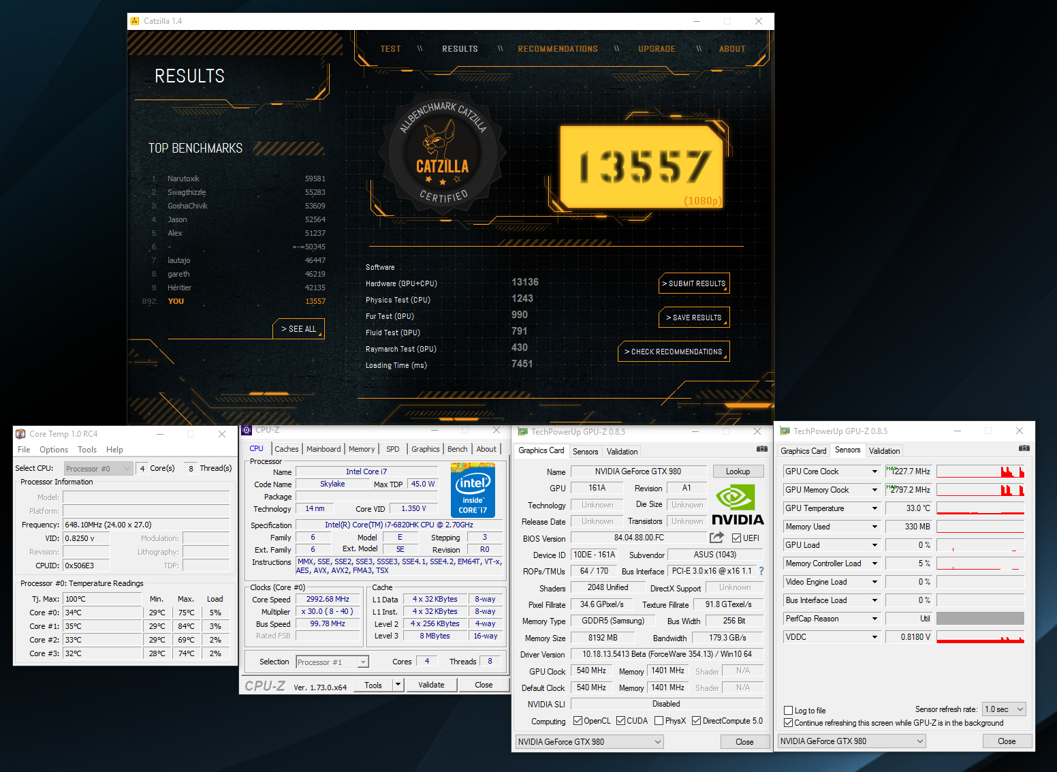Open the RECOMMENDATIONS tab in Catzilla
1057x772 pixels.
558,49
